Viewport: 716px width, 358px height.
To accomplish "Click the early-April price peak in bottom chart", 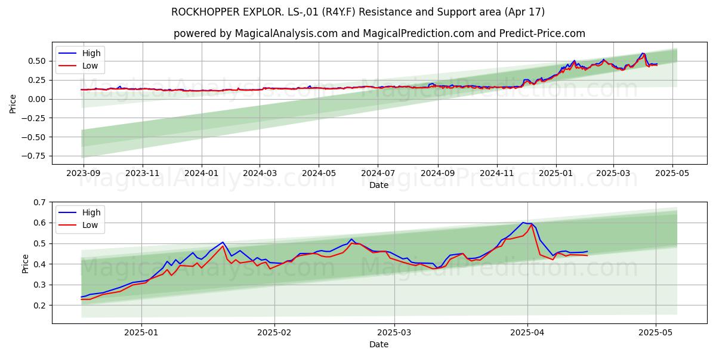I will (523, 223).
